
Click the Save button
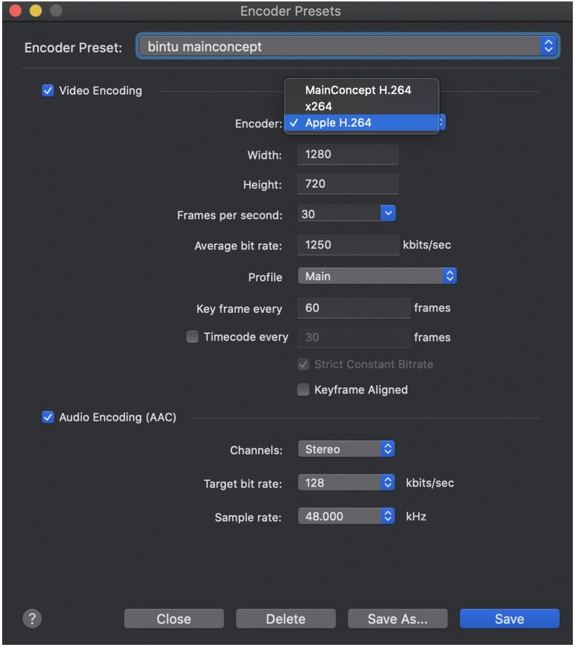click(x=509, y=619)
